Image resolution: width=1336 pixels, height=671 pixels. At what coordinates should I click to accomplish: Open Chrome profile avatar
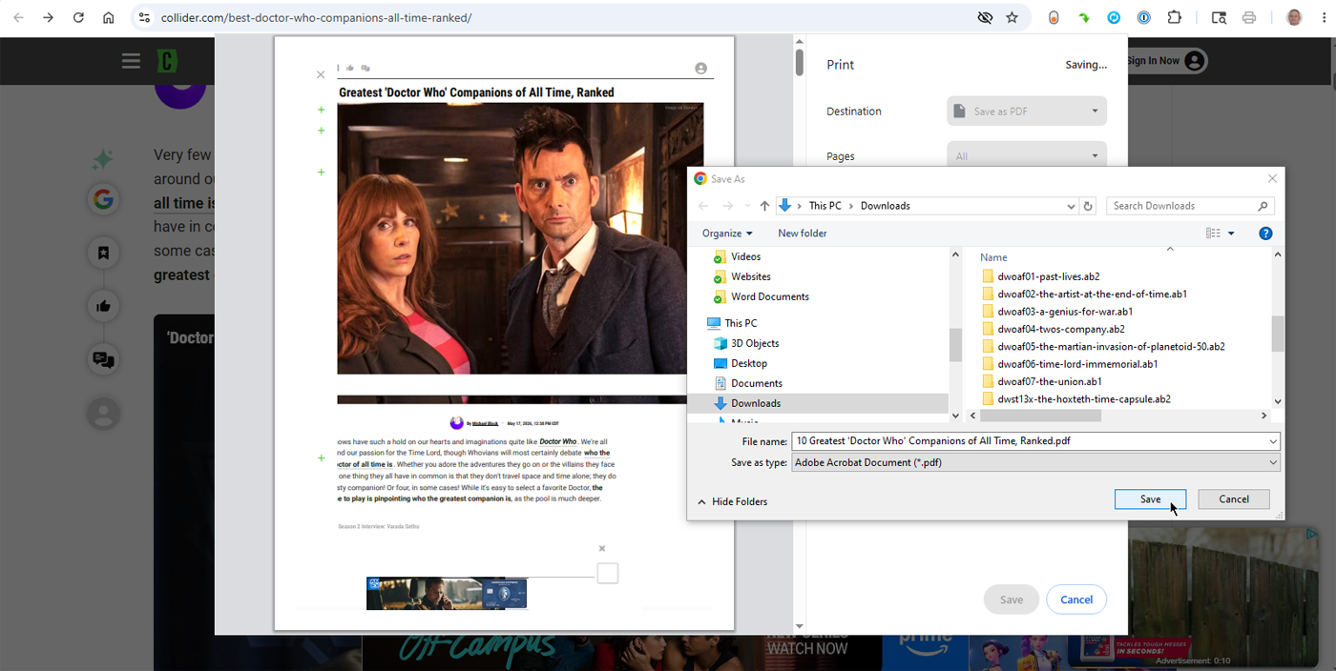pos(1293,17)
